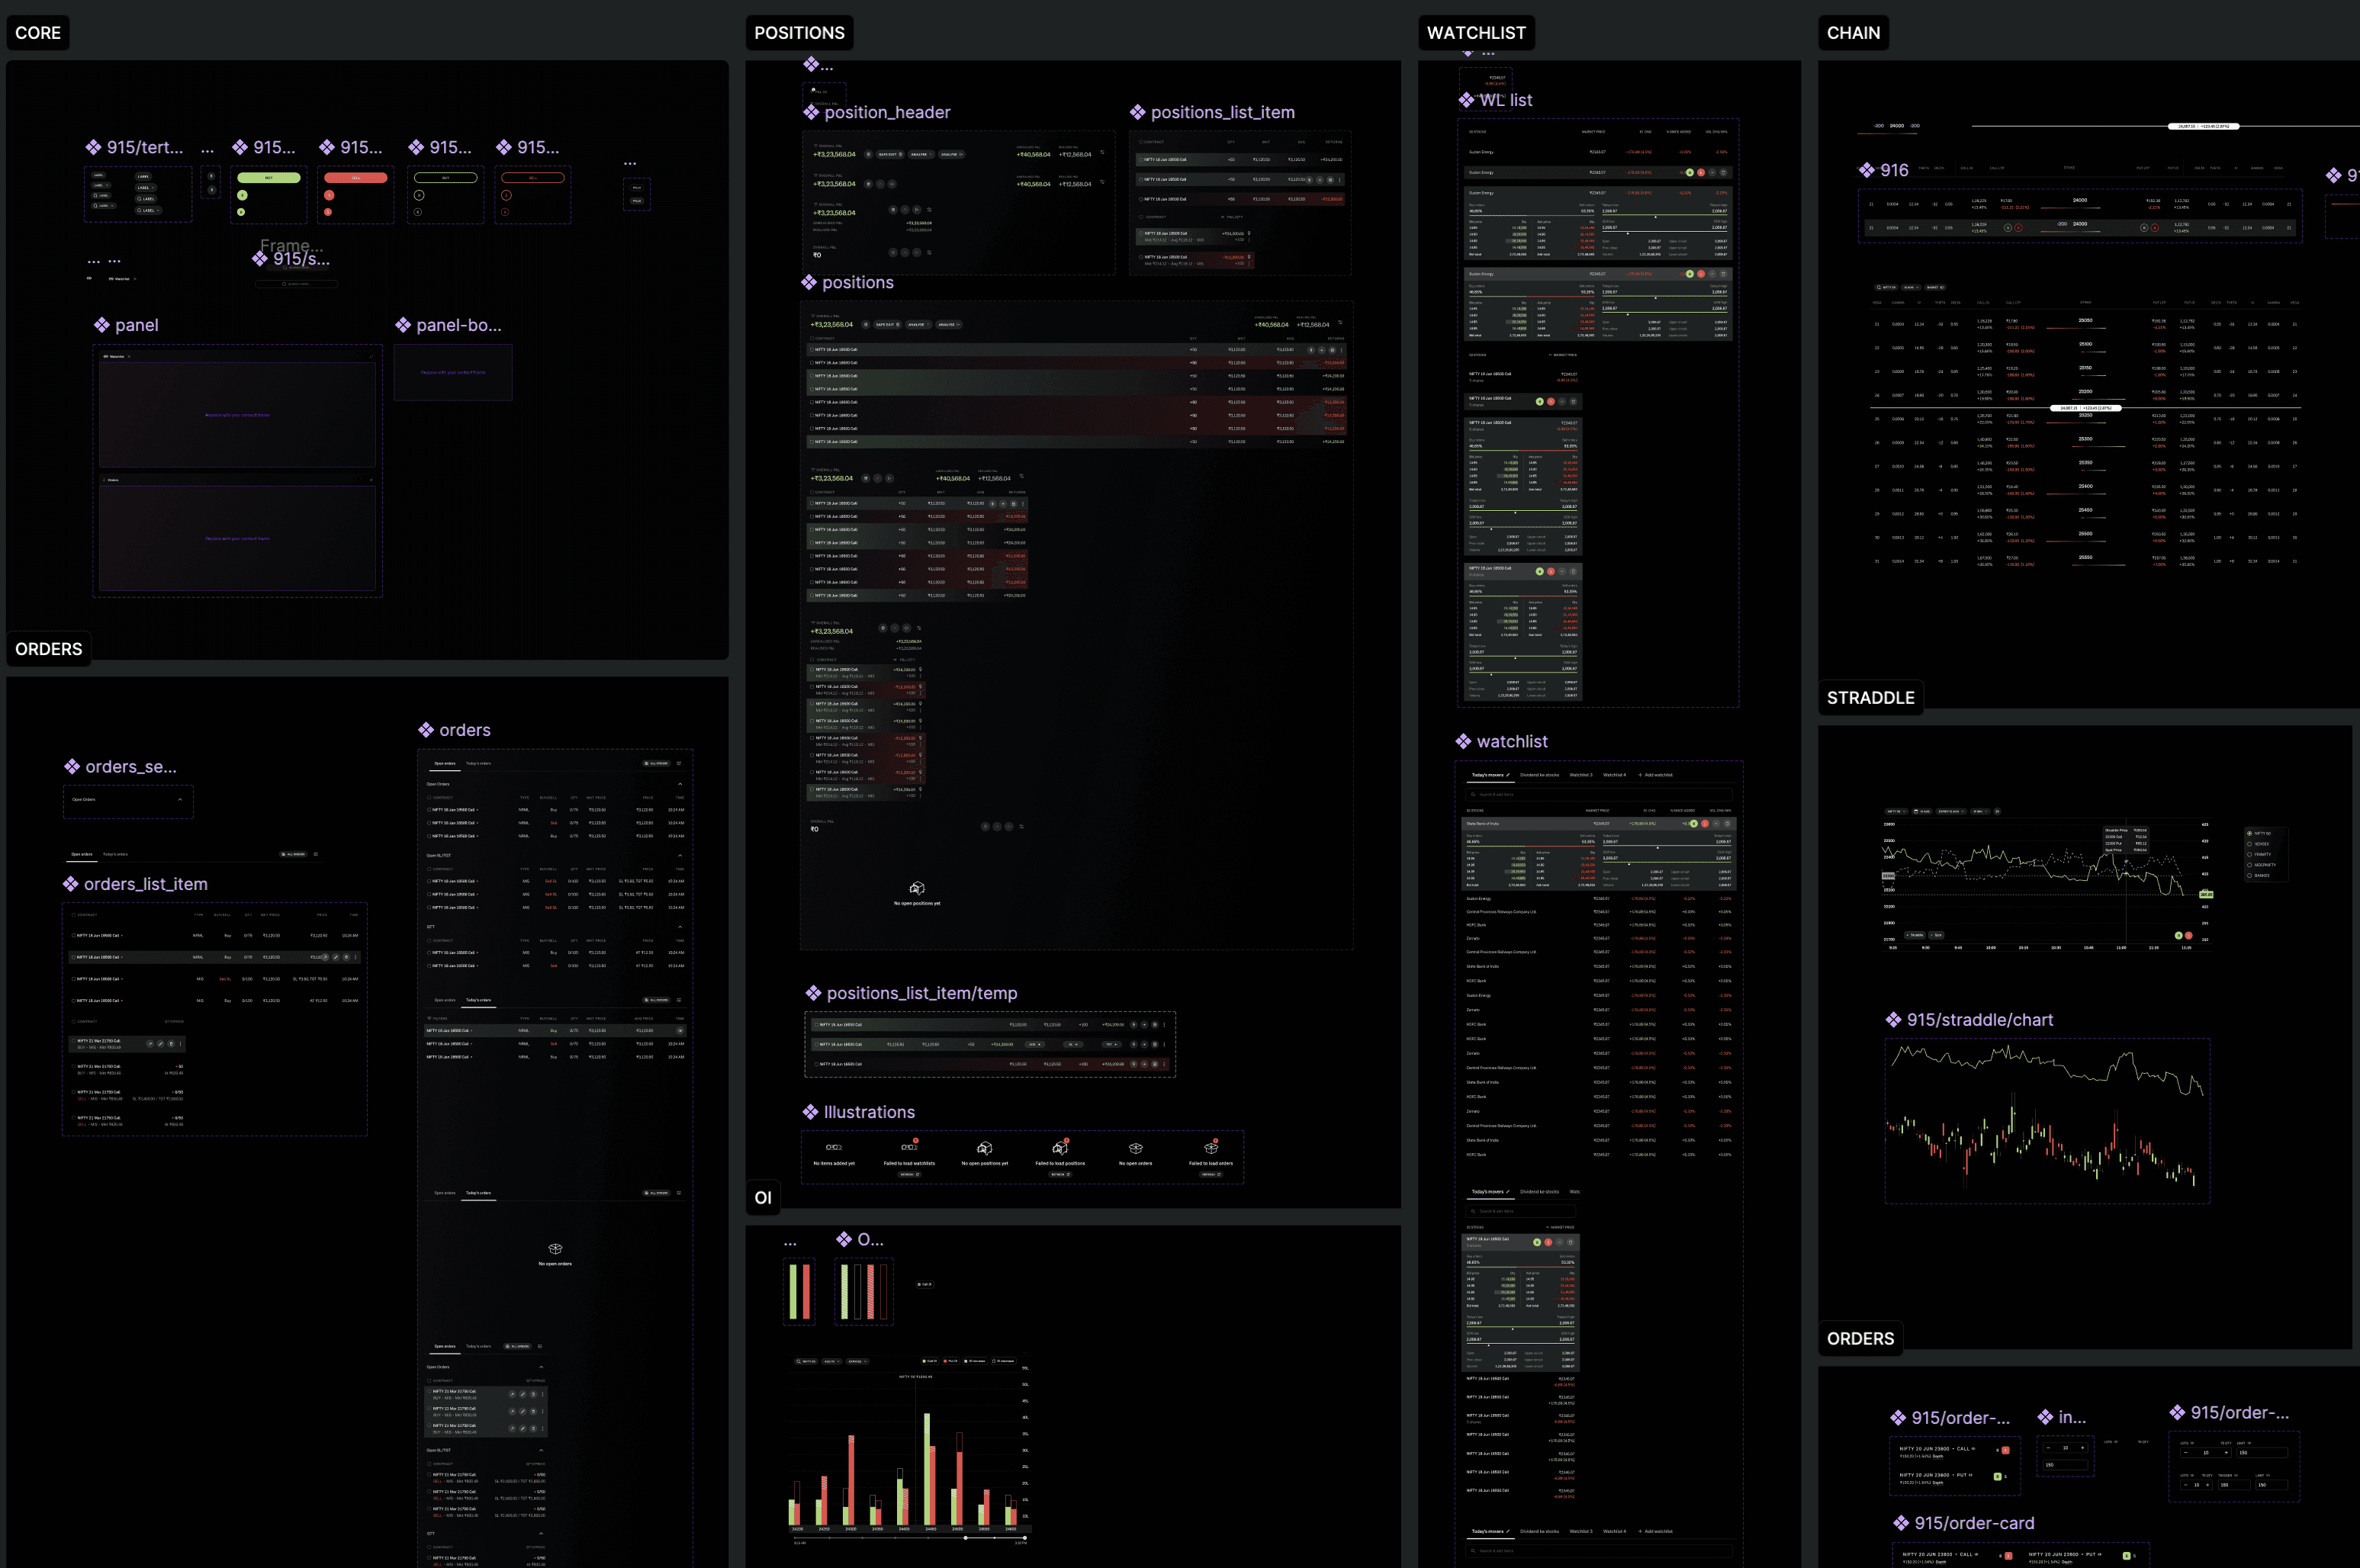Select the WATCHLIST section label
Image resolution: width=2360 pixels, height=1568 pixels.
1476,33
